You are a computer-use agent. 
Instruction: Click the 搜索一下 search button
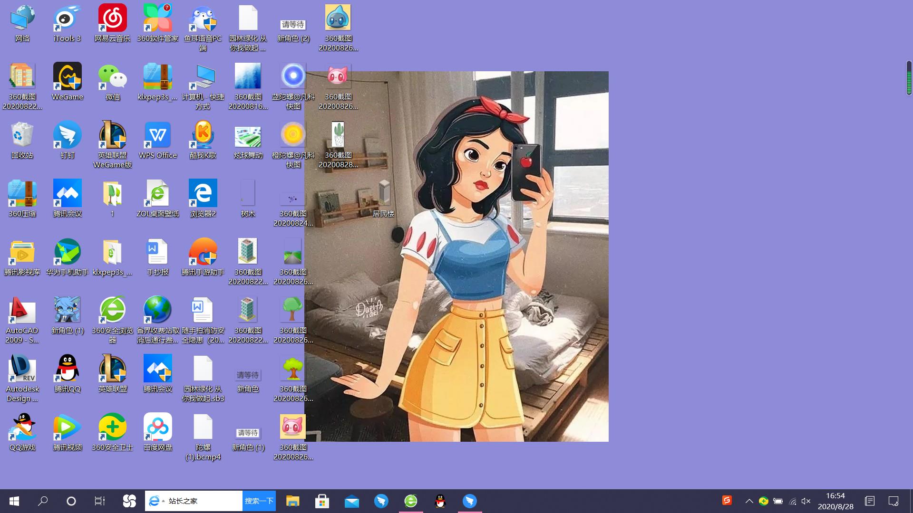click(259, 501)
